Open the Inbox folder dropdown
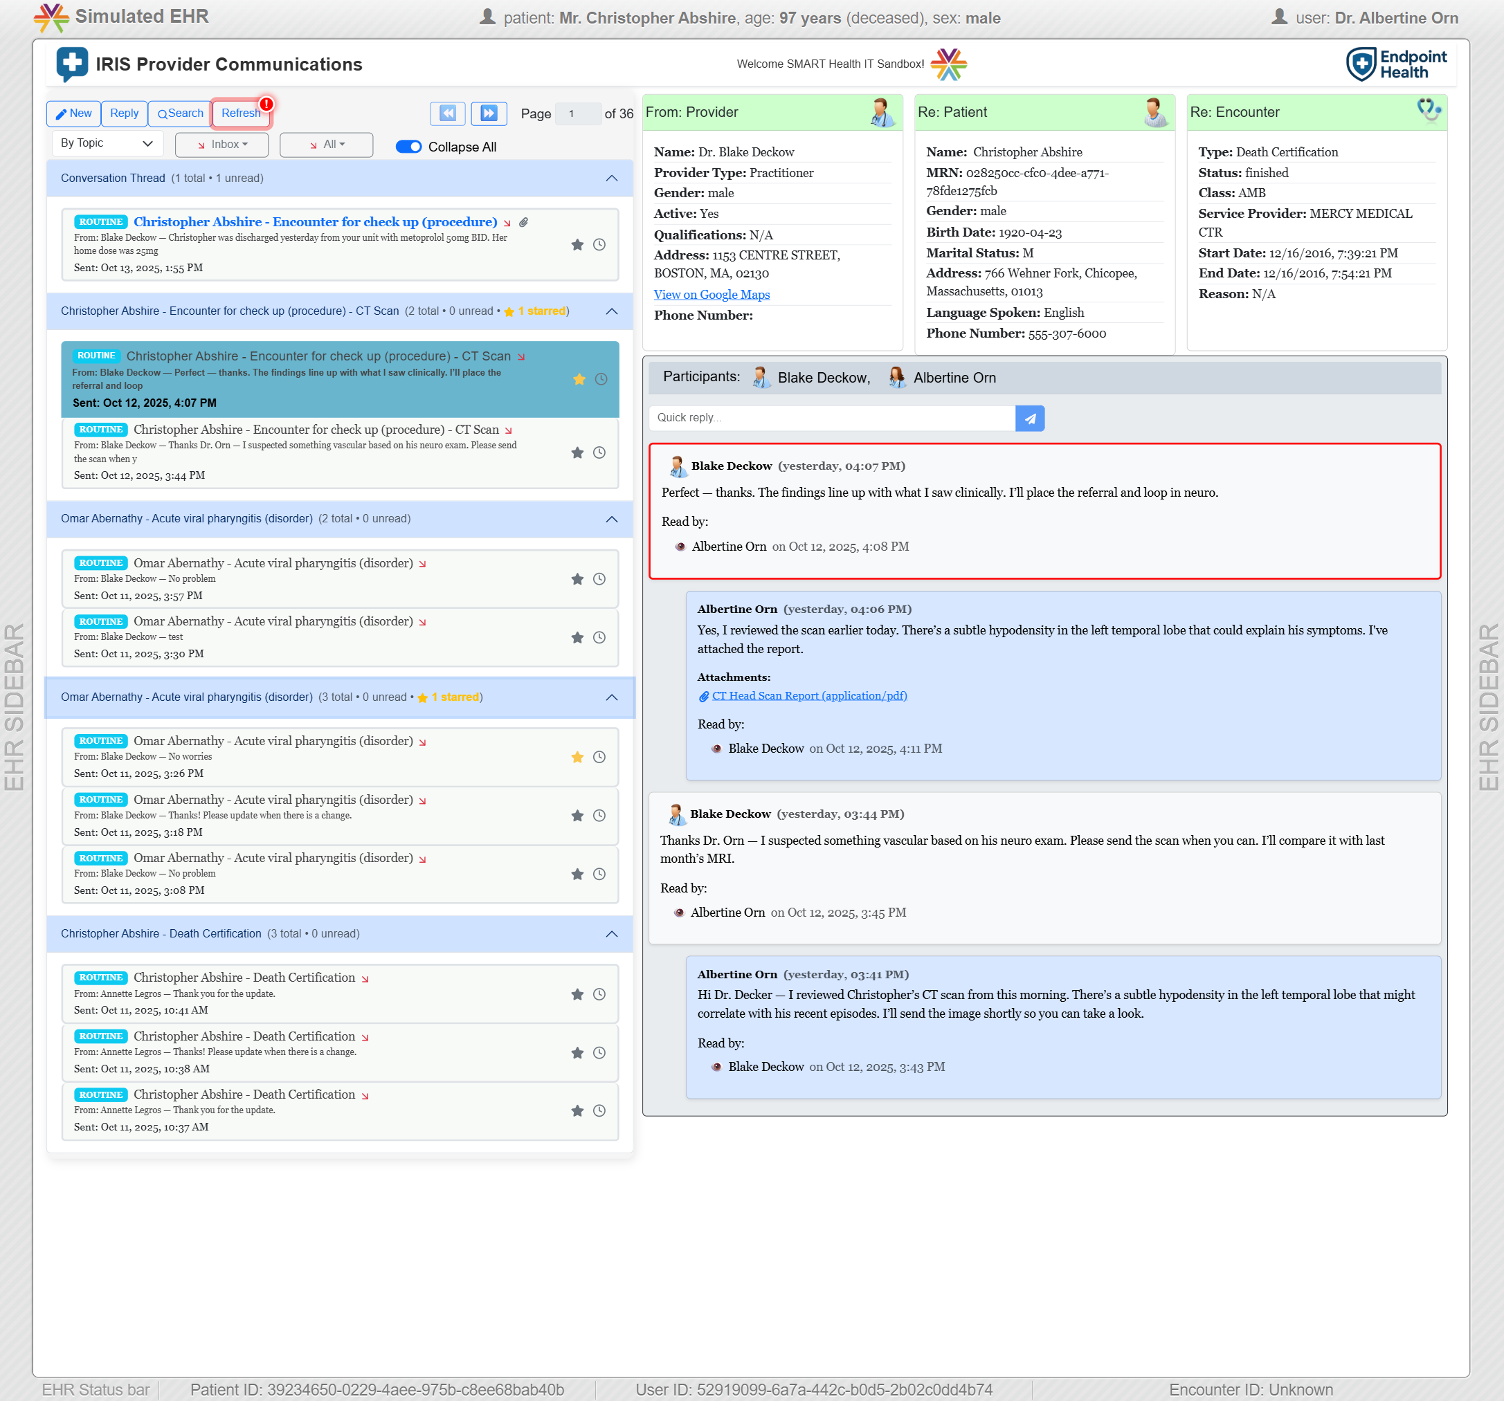This screenshot has width=1504, height=1401. coord(221,145)
